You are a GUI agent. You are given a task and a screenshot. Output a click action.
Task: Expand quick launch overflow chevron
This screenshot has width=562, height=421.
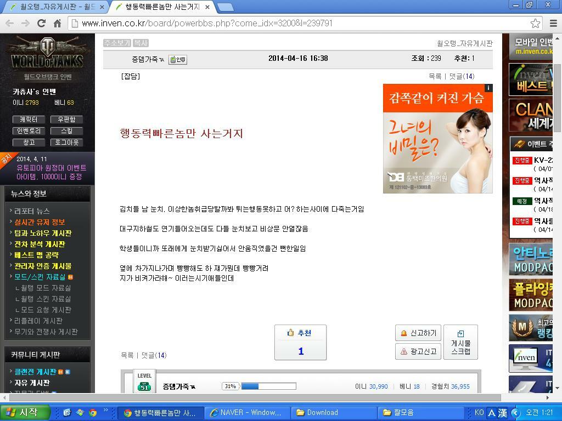[106, 410]
